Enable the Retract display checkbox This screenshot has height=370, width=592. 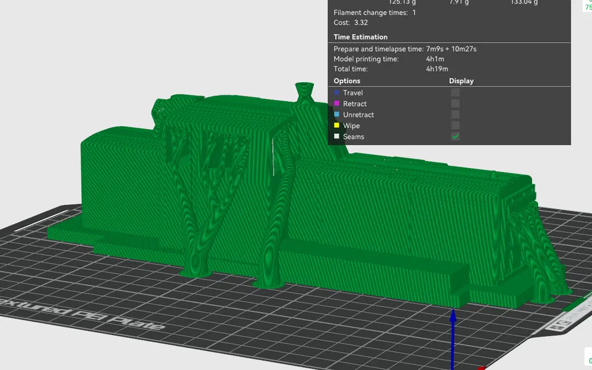[x=456, y=104]
